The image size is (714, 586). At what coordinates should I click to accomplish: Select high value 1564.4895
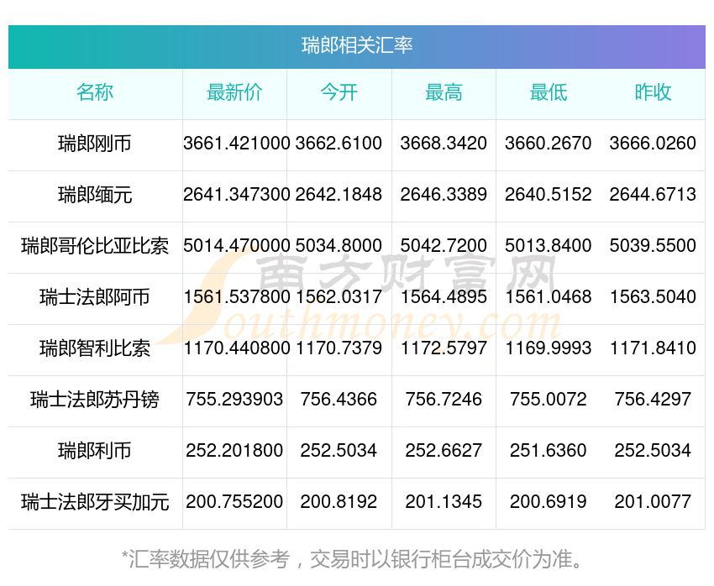pos(444,297)
